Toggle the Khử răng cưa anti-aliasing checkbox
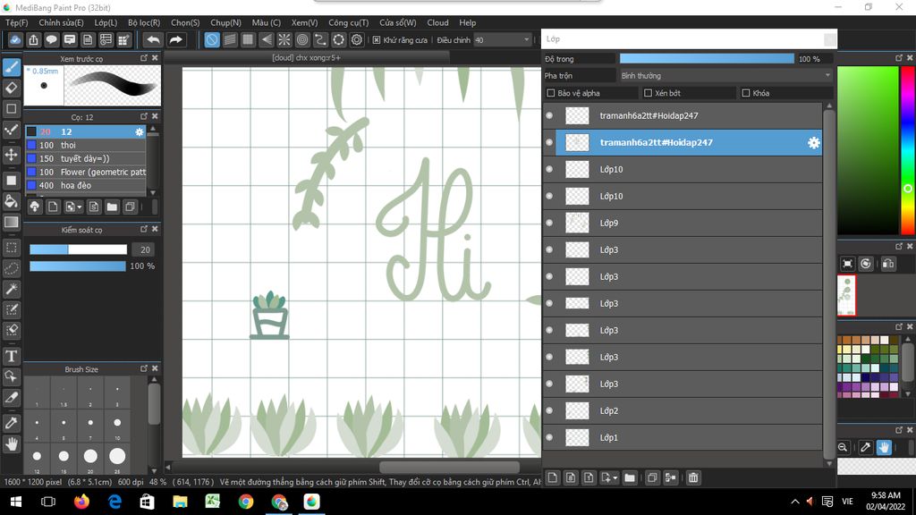The image size is (916, 515). pyautogui.click(x=377, y=39)
